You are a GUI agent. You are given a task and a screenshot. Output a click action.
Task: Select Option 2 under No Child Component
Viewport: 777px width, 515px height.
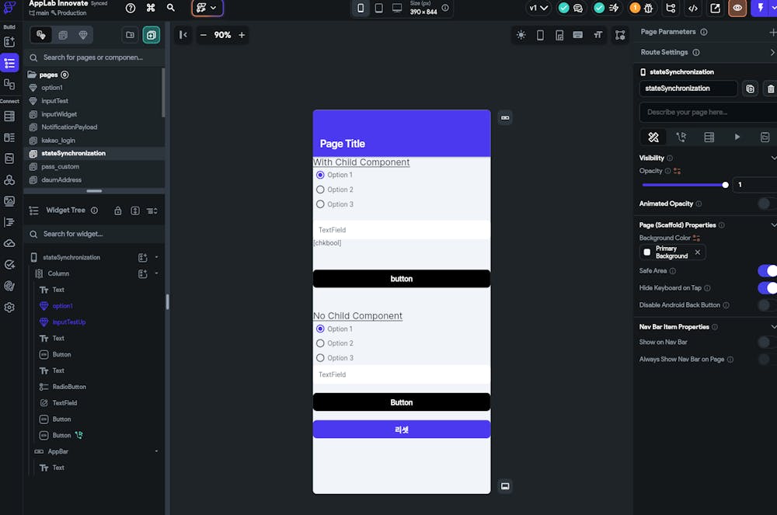[320, 343]
